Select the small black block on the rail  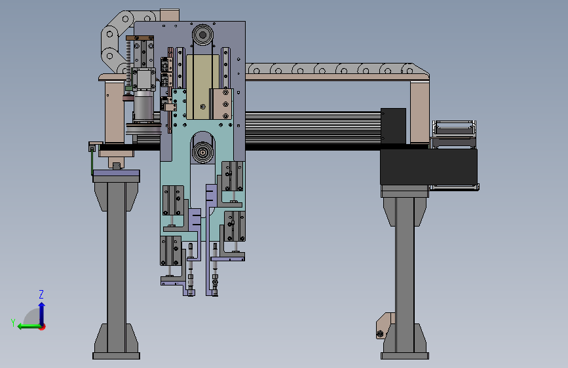[393, 126]
